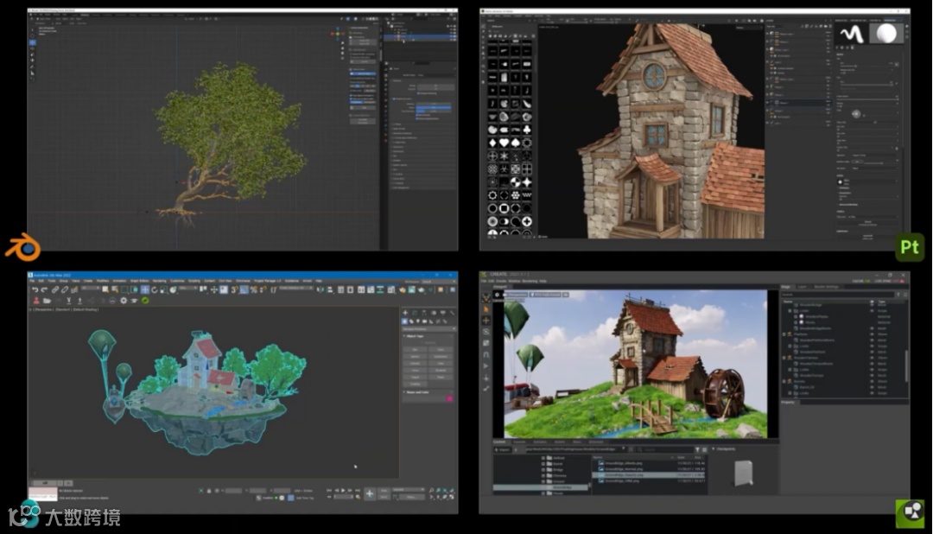Collapse the Barrels item in the Omniverse Stage tree

(x=784, y=382)
